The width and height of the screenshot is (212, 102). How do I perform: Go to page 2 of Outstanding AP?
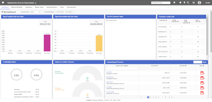point(151,97)
